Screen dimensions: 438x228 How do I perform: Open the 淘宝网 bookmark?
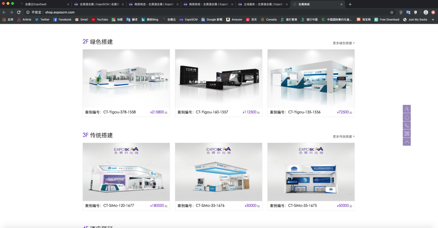(364, 19)
